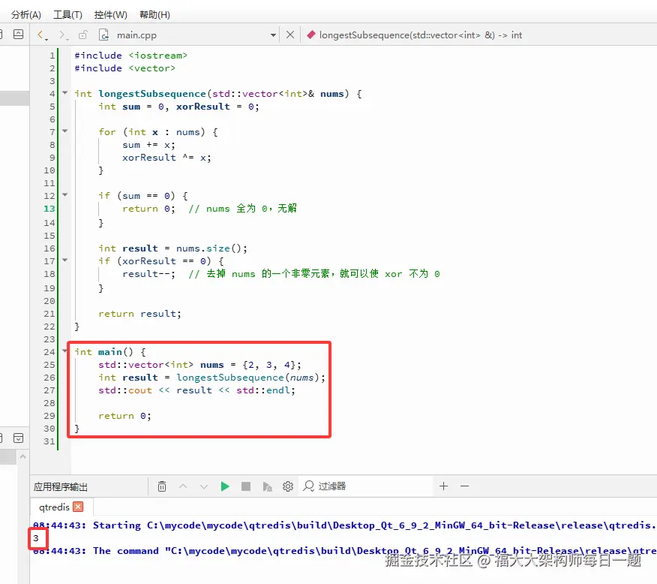Click the return result; statement
This screenshot has height=584, width=657.
click(140, 314)
